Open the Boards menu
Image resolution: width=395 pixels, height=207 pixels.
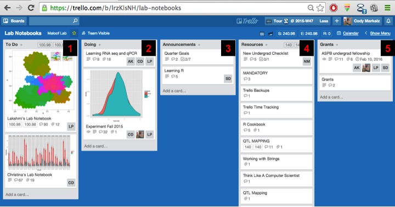[14, 21]
